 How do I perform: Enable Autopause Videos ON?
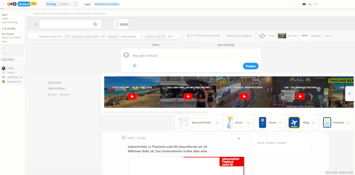pos(85,37)
